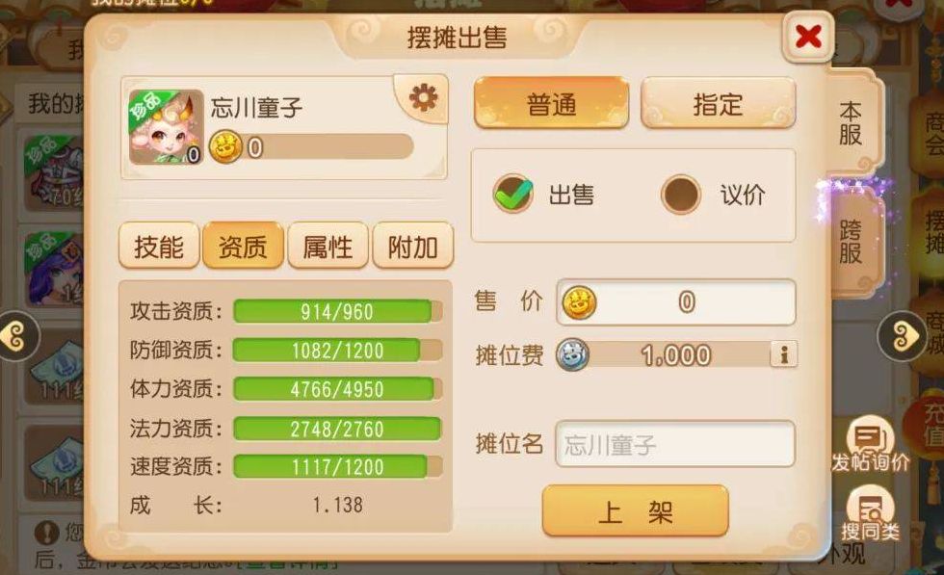Open the 技能 skills tab

pos(159,246)
